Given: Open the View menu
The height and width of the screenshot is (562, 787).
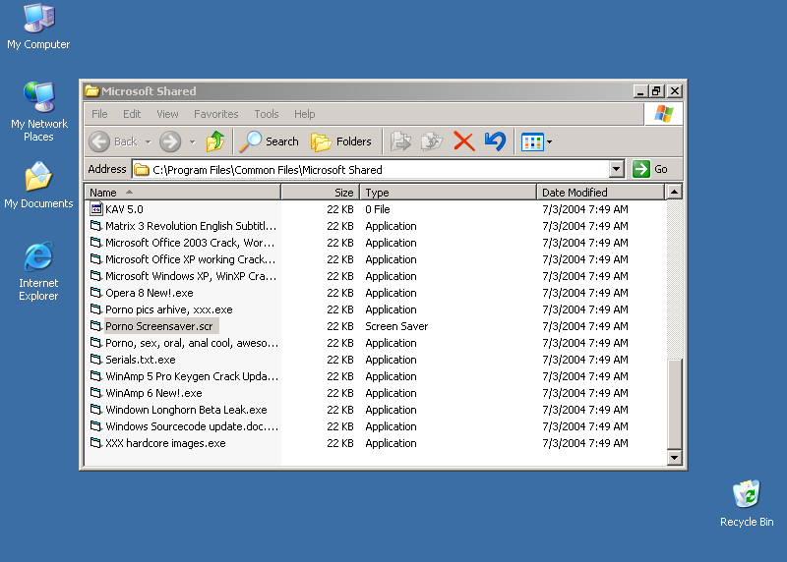Looking at the screenshot, I should tap(167, 114).
